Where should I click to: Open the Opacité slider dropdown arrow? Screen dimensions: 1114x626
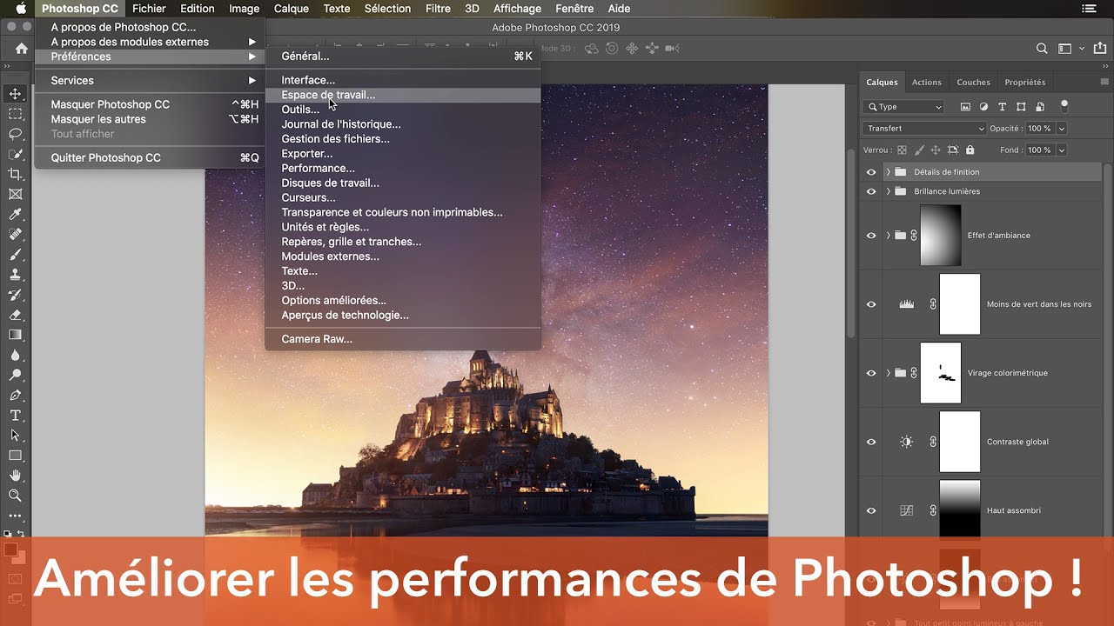click(1062, 128)
